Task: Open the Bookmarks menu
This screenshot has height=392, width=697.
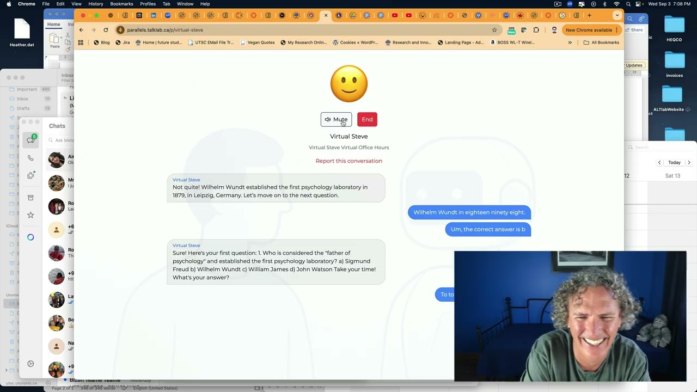Action: pyautogui.click(x=121, y=4)
